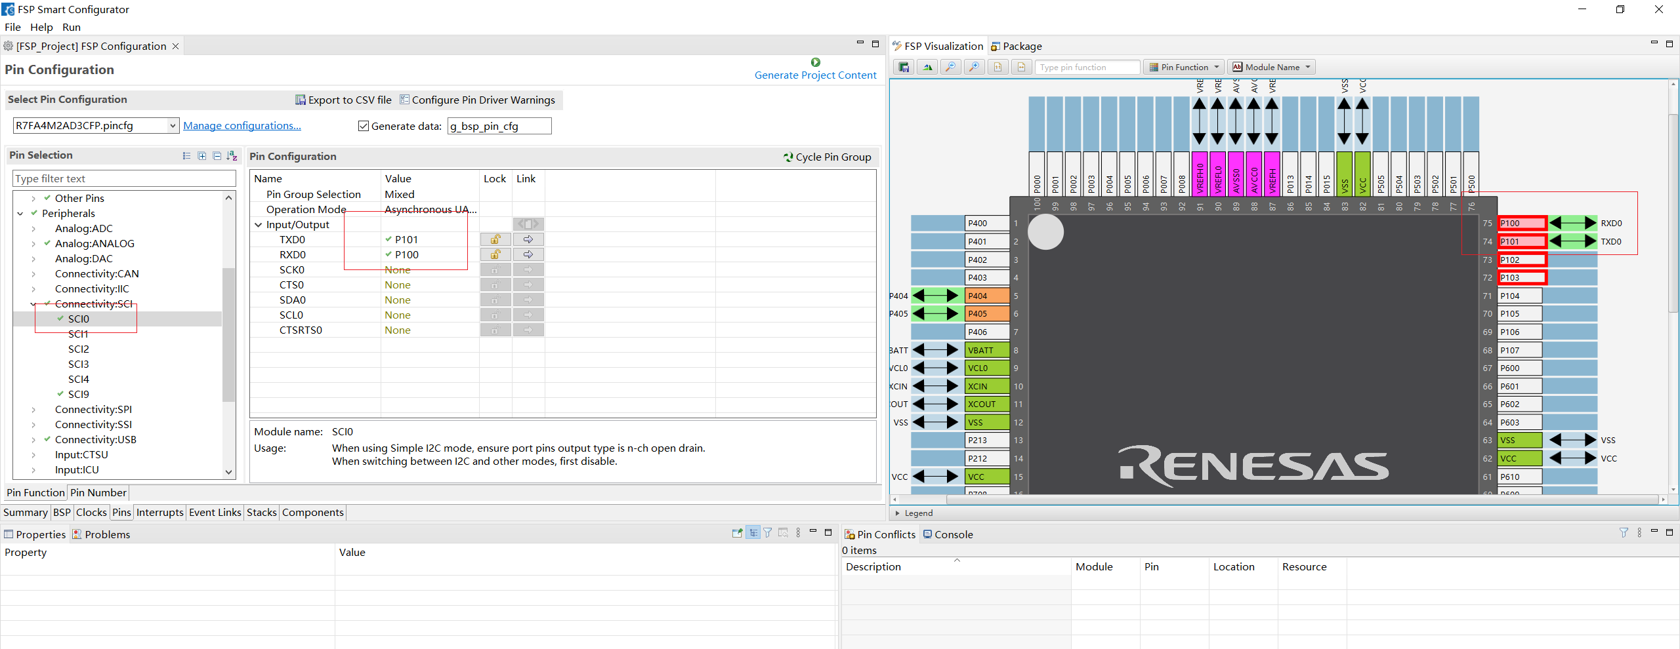Select the SCI9 tree item
1680x649 pixels.
(x=79, y=395)
